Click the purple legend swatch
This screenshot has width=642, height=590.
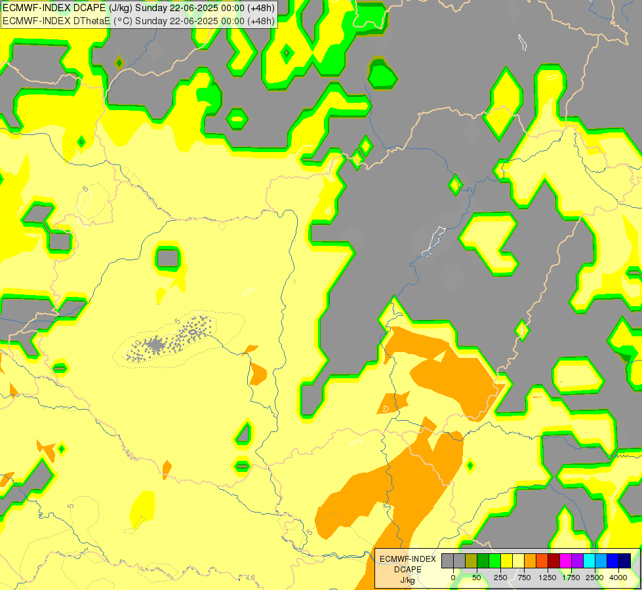coord(577,560)
